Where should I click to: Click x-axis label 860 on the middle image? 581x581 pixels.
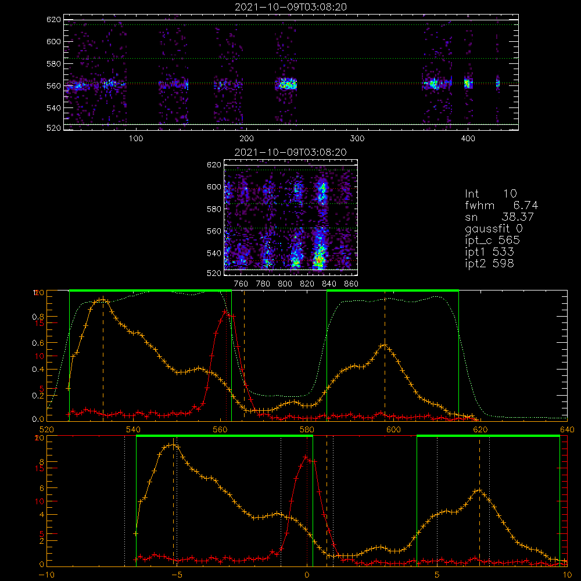click(x=352, y=284)
